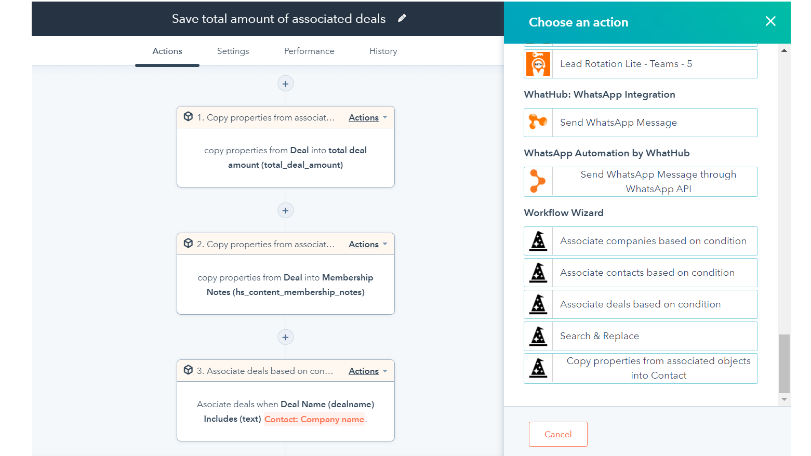Click the scrollbar down arrow in the action panel
811x456 pixels.
pyautogui.click(x=784, y=399)
